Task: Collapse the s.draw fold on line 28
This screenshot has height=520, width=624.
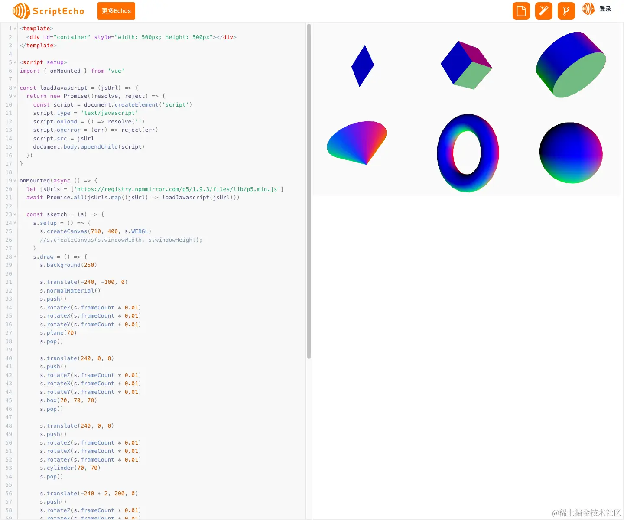Action: [15, 257]
